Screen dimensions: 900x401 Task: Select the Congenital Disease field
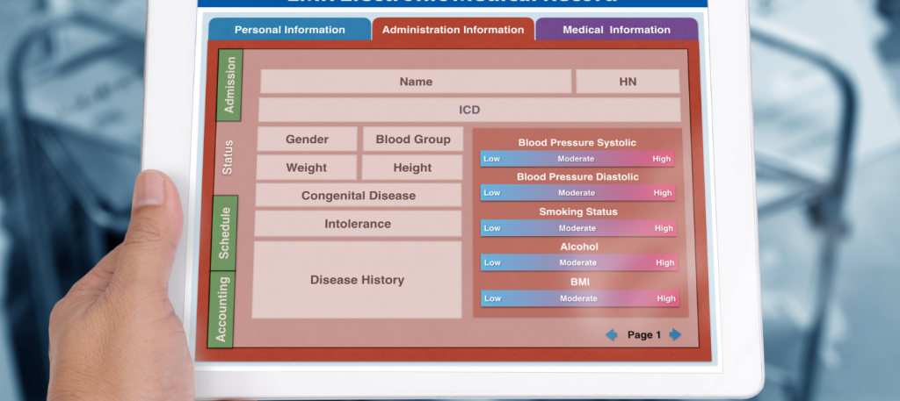point(359,196)
